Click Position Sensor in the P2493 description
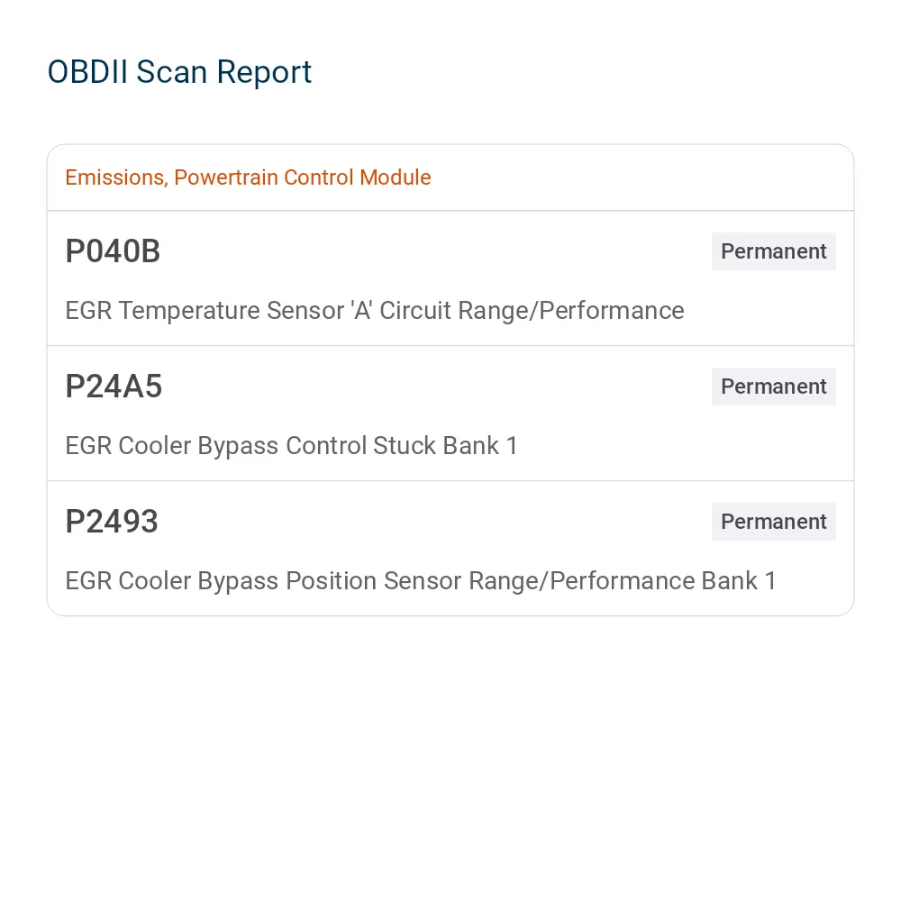The height and width of the screenshot is (901, 901). [x=374, y=581]
